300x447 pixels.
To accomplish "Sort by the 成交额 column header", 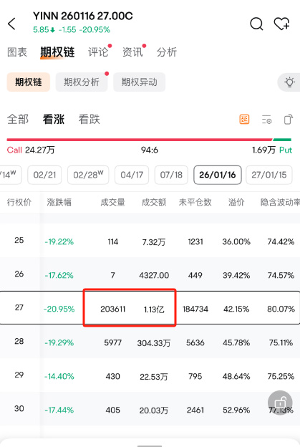I will tap(154, 202).
